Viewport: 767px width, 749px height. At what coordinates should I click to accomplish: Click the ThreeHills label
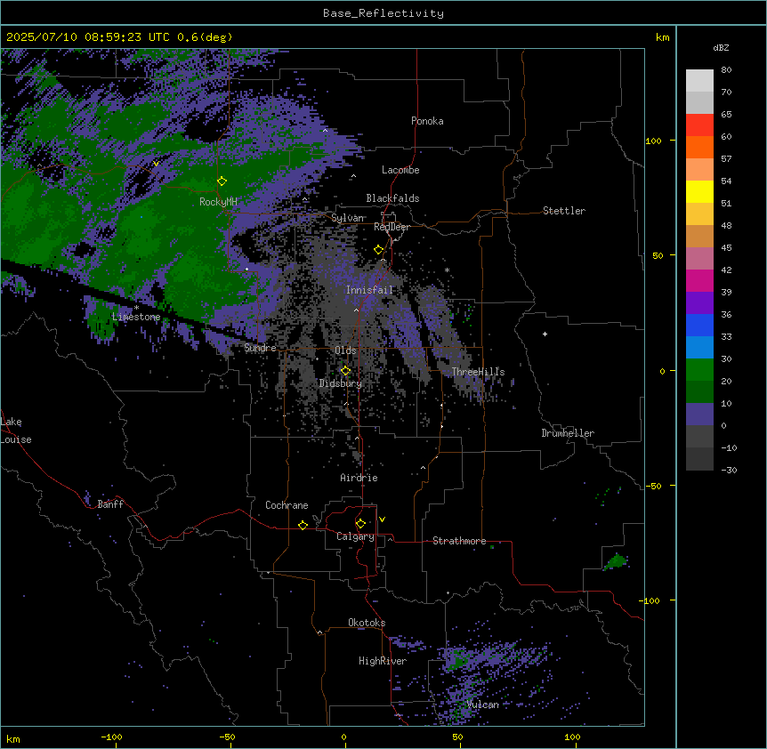click(478, 372)
